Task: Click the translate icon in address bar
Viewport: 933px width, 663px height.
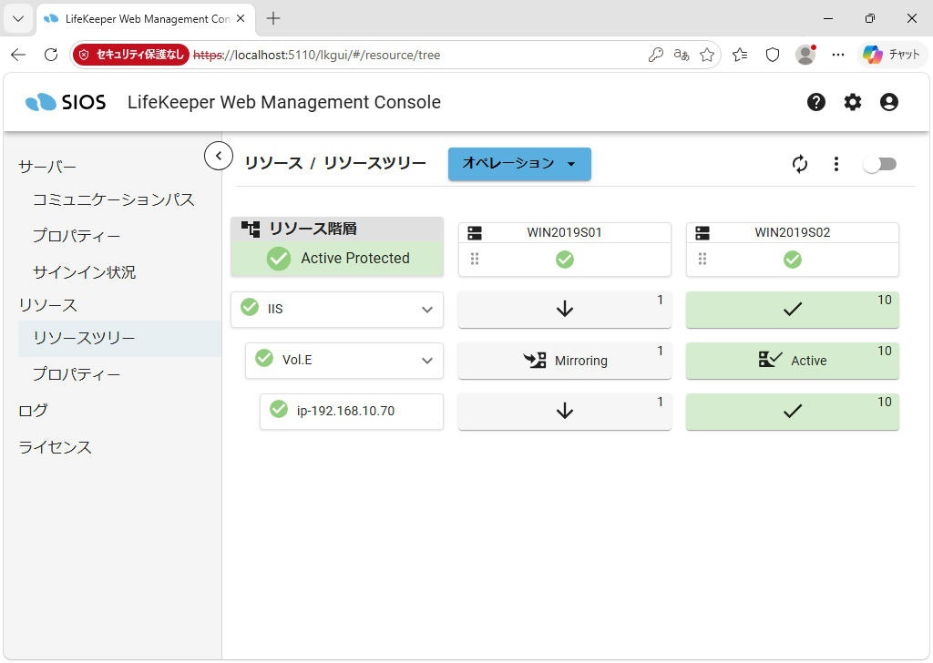Action: pyautogui.click(x=682, y=55)
